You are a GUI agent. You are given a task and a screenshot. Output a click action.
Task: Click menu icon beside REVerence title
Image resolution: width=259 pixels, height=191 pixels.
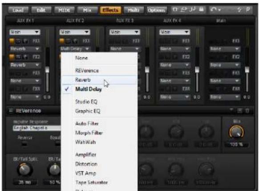coord(11,111)
